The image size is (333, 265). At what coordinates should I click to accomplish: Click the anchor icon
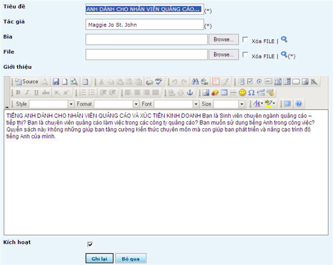point(189,93)
